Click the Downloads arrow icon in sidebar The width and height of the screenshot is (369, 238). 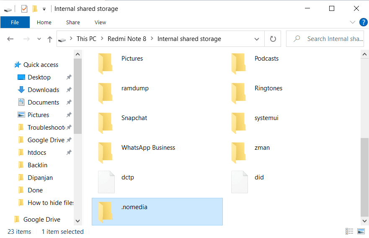[21, 90]
